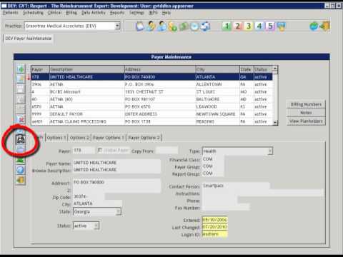Click the City field showing ATLANTA
The height and width of the screenshot is (257, 343).
(x=97, y=203)
